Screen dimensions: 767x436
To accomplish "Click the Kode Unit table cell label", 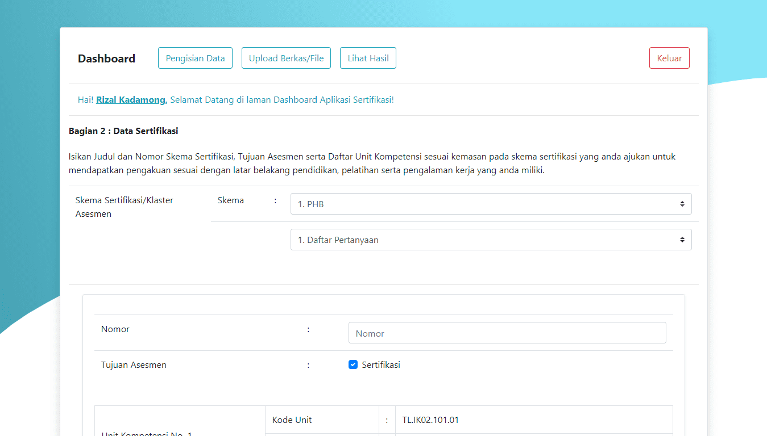I will click(292, 420).
